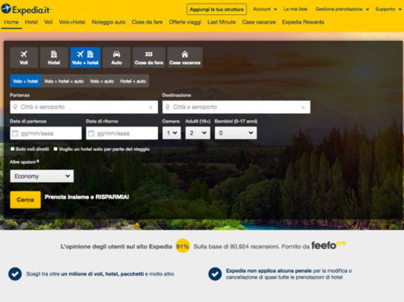This screenshot has height=302, width=404.
Task: Click the Data di partenza date field
Action: [46, 133]
